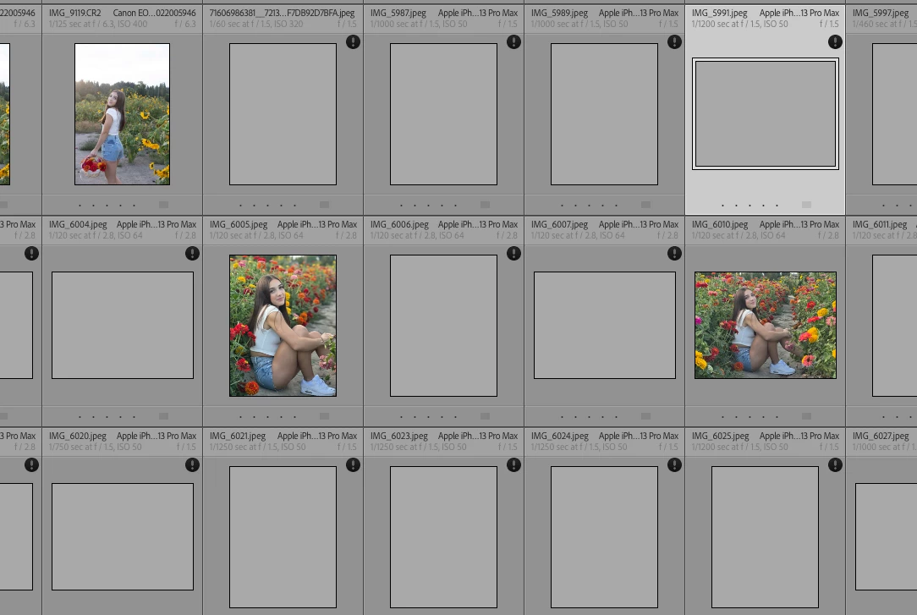Select the blank thumbnail of IMG_6004.jpeg

123,325
